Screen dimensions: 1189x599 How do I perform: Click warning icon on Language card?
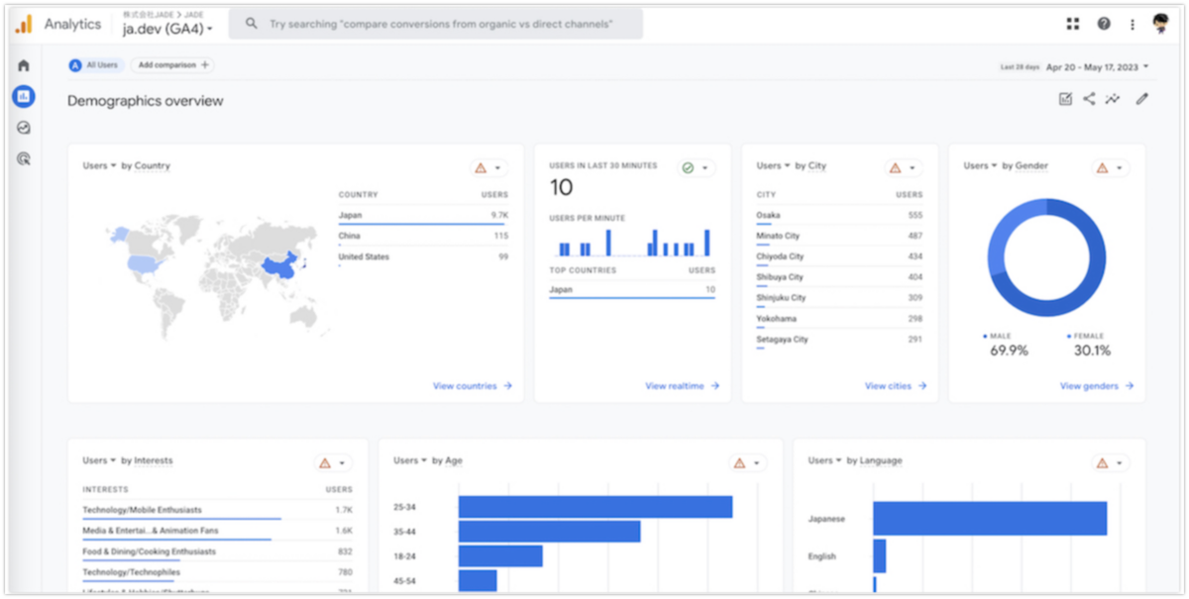tap(1102, 463)
